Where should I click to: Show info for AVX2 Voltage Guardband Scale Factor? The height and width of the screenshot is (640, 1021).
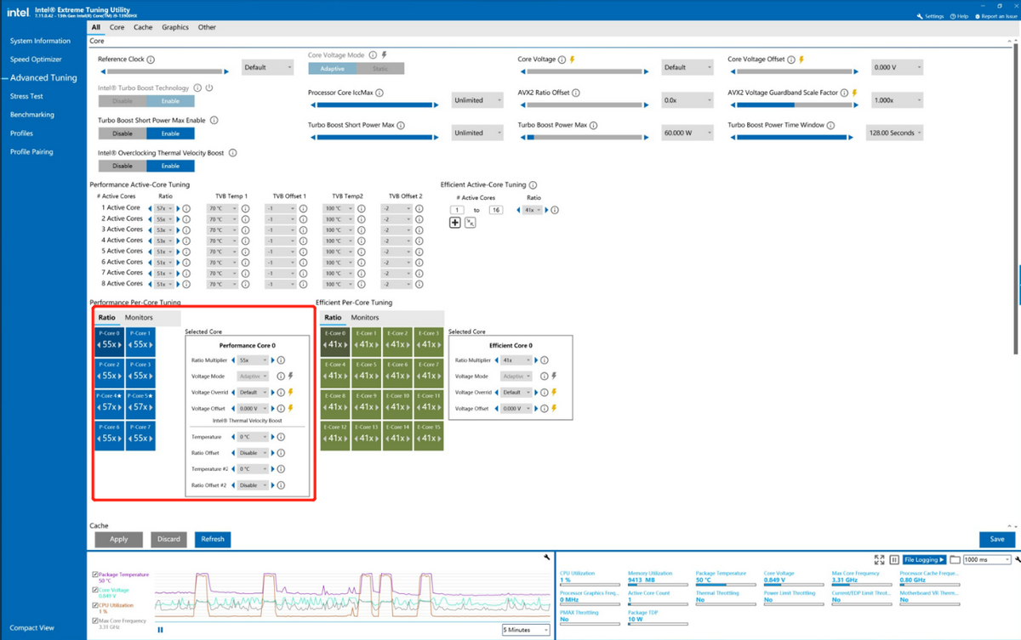tap(844, 93)
